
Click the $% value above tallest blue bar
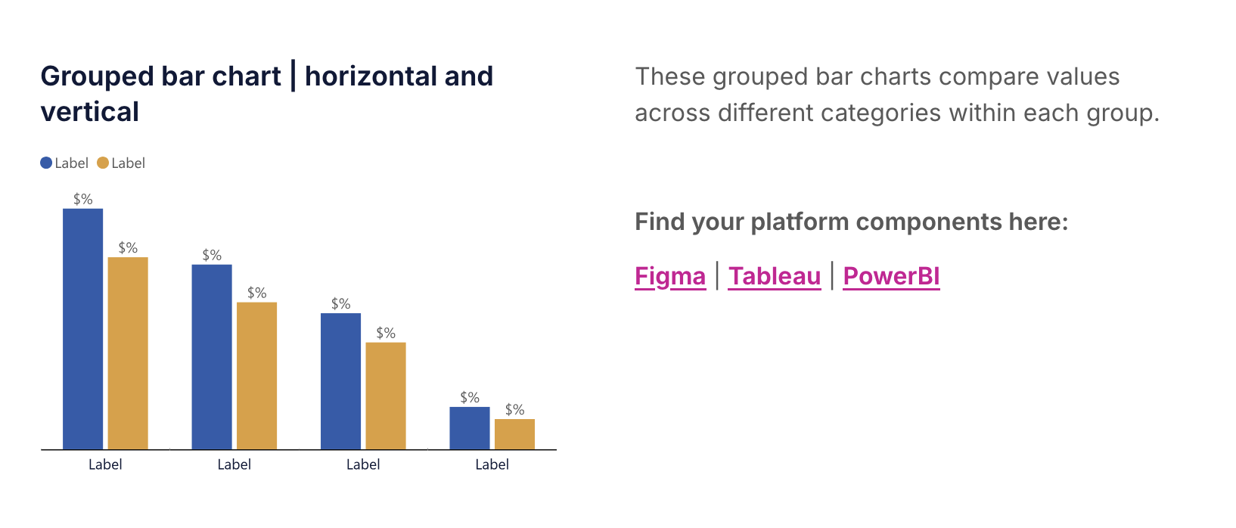pos(83,199)
